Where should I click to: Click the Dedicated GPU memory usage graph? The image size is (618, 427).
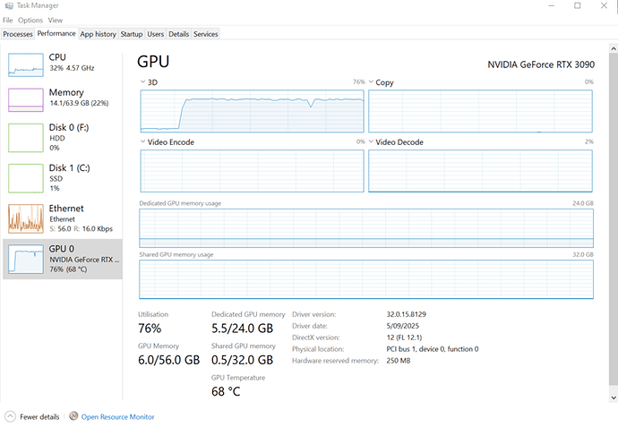[365, 228]
